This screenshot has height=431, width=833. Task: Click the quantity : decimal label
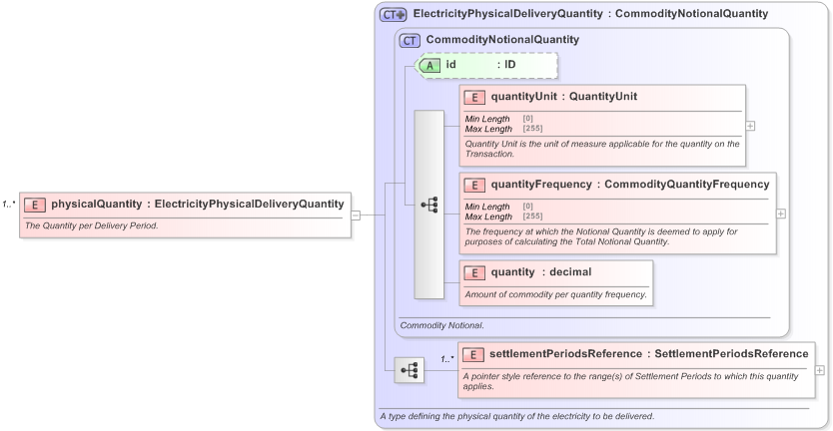tap(540, 272)
